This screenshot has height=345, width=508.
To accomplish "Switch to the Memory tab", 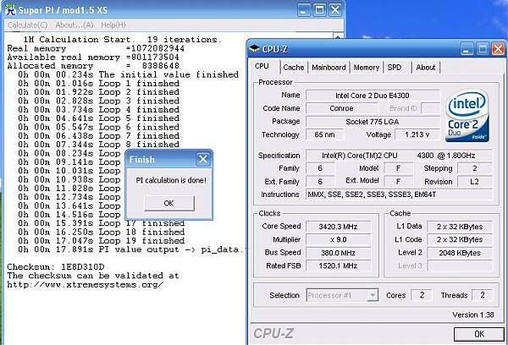I will (366, 68).
